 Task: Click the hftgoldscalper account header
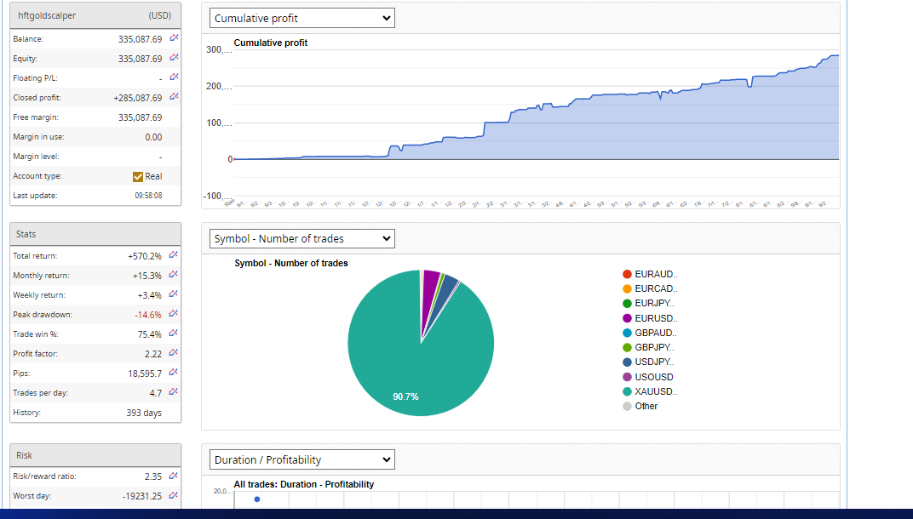click(x=95, y=14)
